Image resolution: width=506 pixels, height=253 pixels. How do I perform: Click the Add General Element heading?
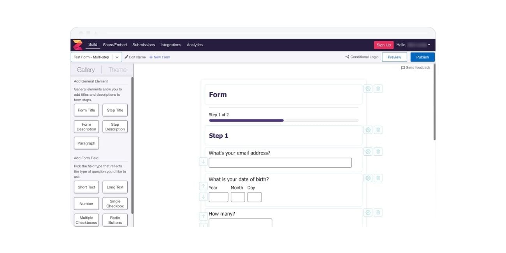pos(91,81)
